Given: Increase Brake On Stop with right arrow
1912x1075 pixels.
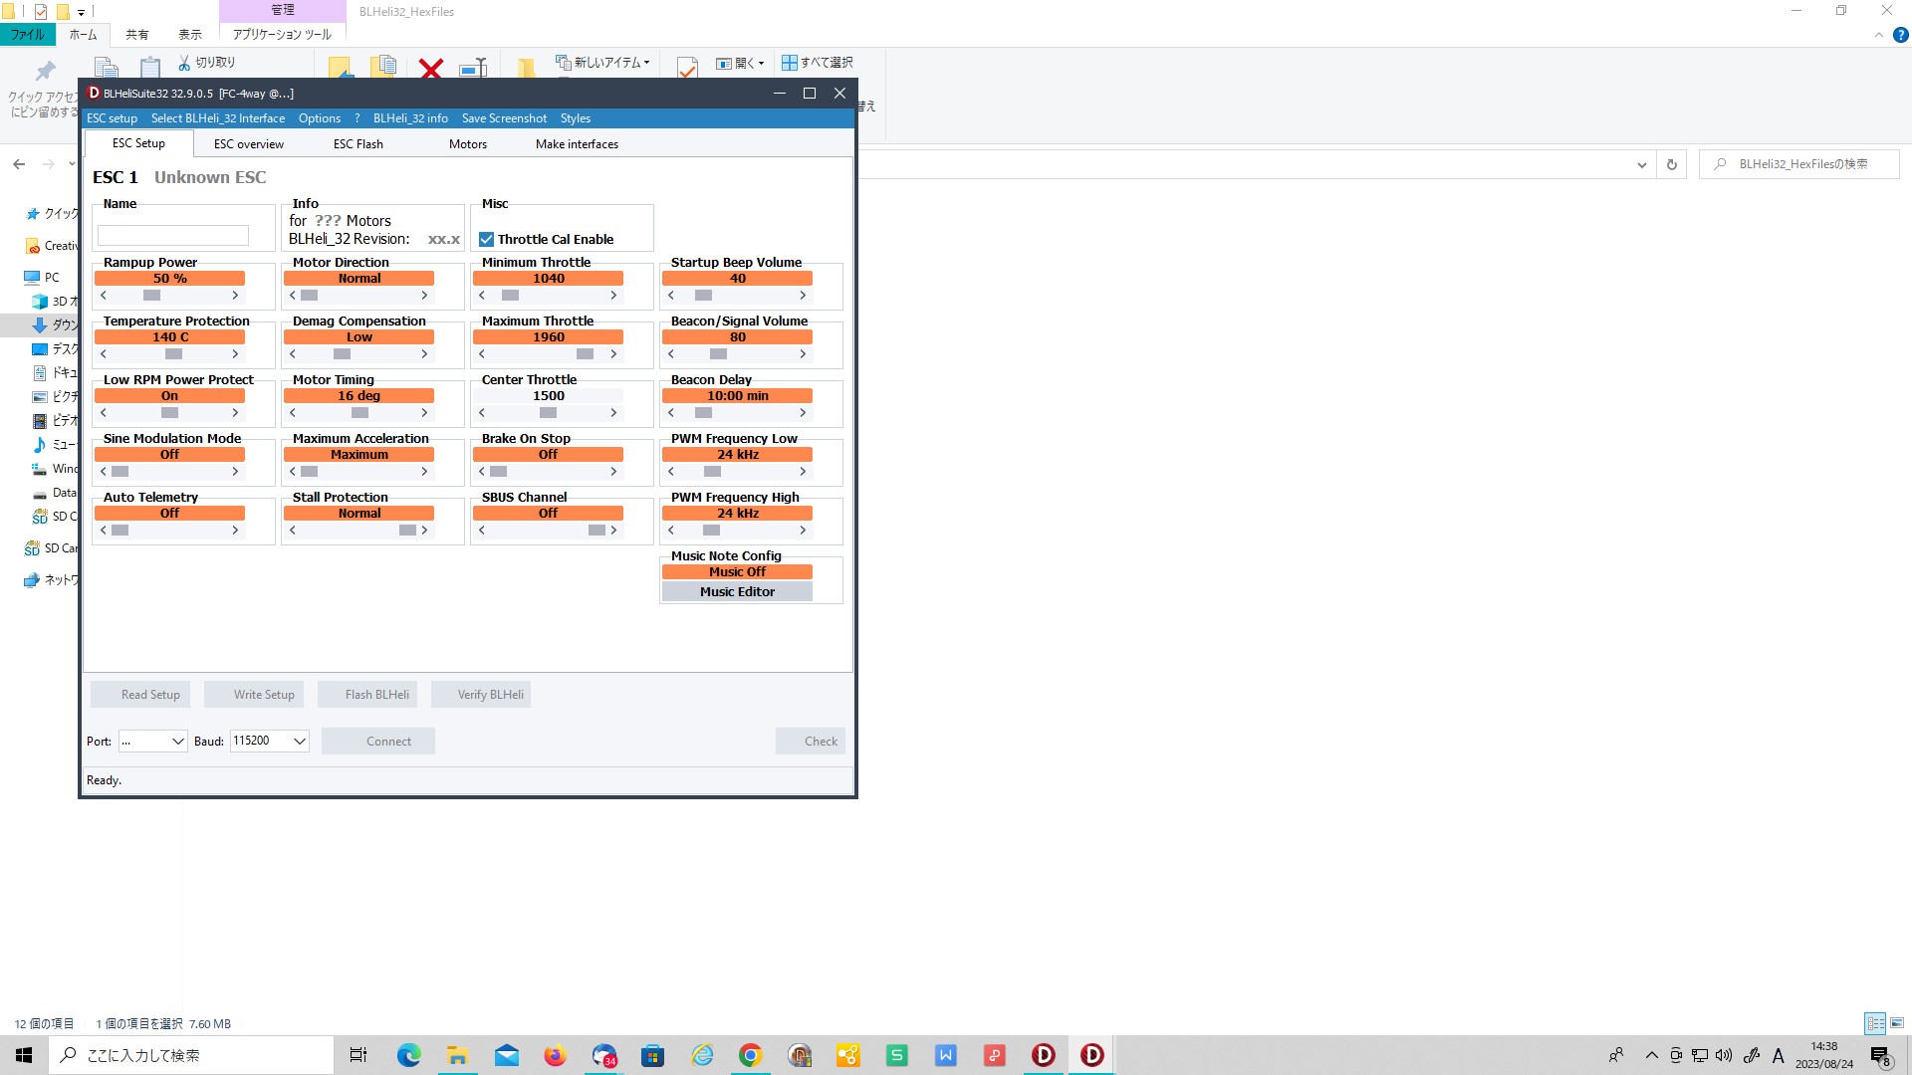Looking at the screenshot, I should (613, 472).
